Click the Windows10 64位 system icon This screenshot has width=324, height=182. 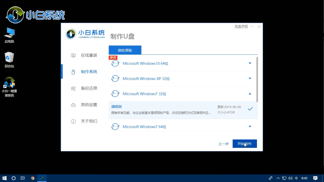[x=115, y=63]
